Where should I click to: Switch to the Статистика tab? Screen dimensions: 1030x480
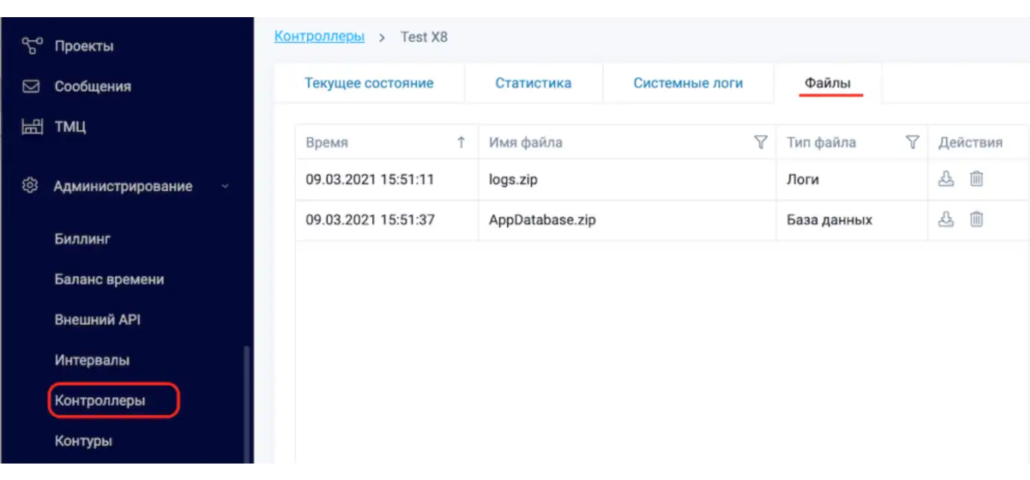coord(533,82)
